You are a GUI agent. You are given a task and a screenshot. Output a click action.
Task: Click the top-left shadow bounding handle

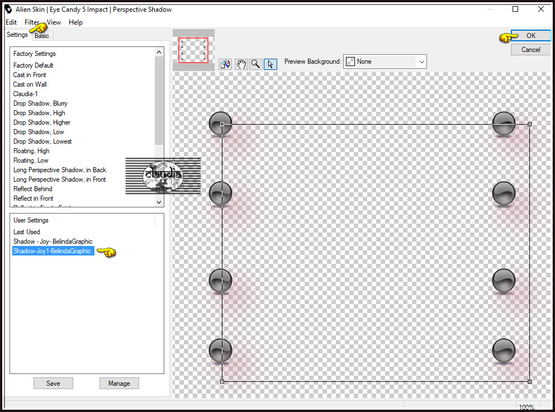(222, 125)
